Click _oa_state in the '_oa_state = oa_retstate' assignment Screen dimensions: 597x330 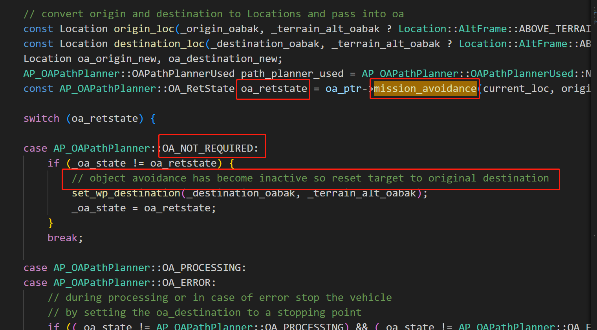tap(99, 208)
